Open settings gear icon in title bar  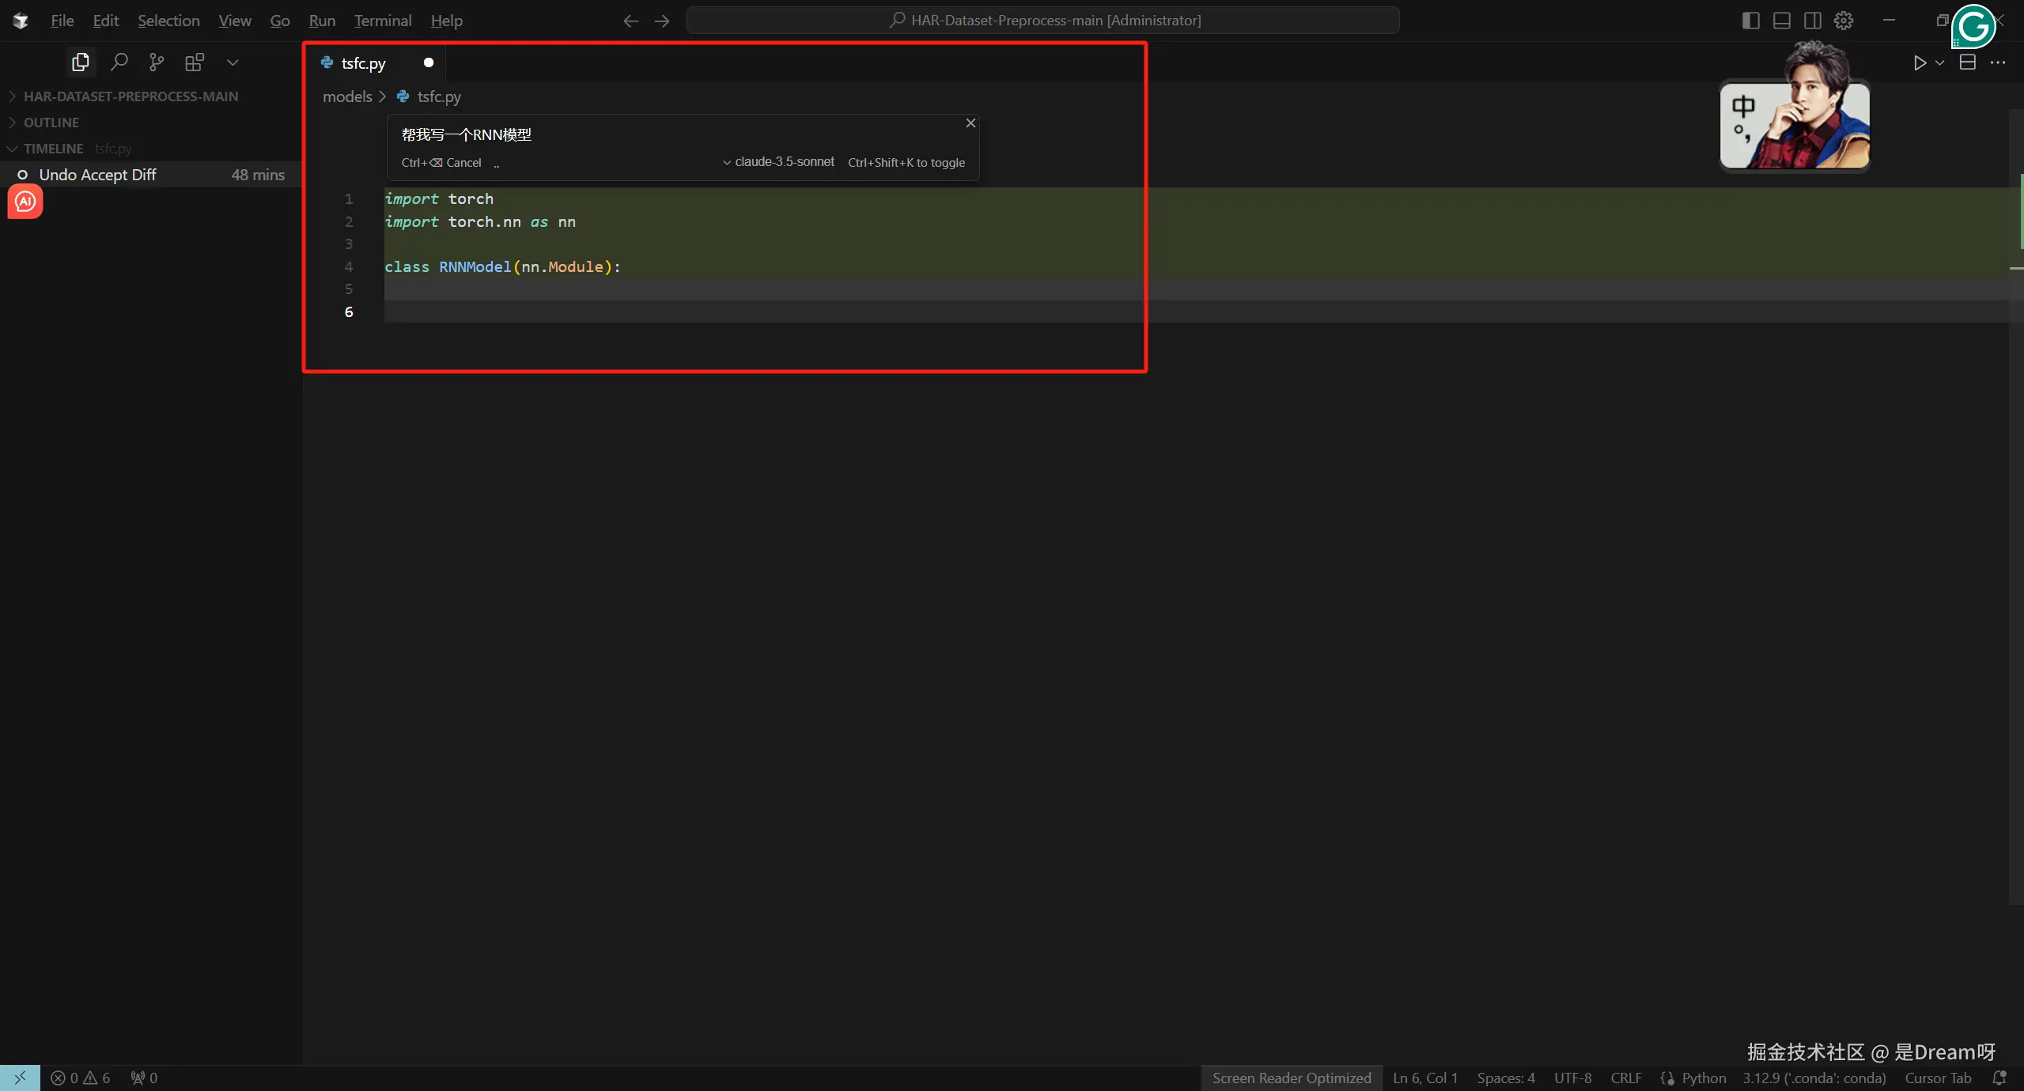pyautogui.click(x=1844, y=21)
